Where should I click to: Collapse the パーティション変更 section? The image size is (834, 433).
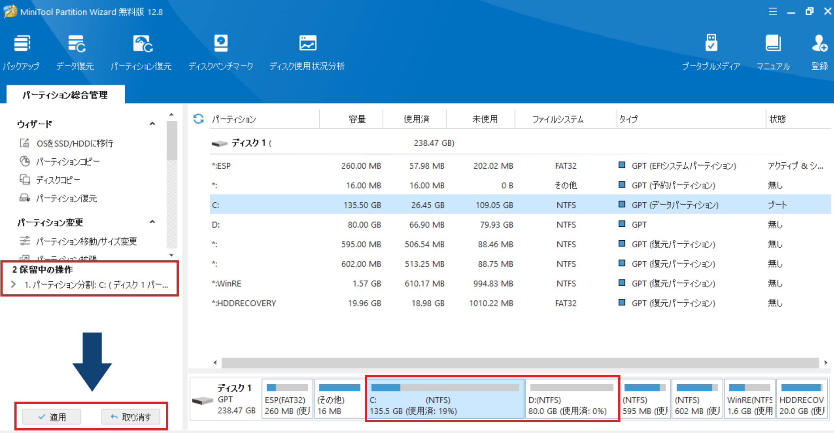[152, 222]
